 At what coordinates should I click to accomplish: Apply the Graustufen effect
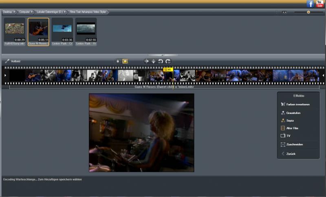click(291, 113)
